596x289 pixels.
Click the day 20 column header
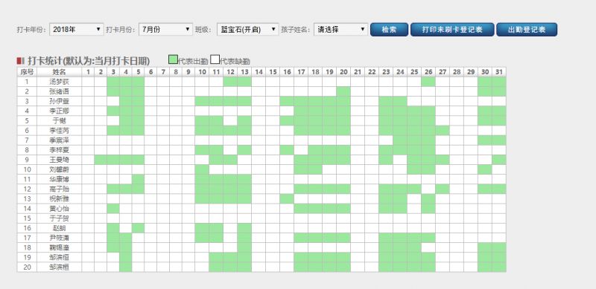(x=343, y=71)
